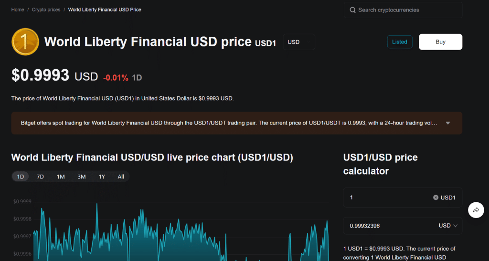
Task: Switch chart to 1M range
Action: (61, 177)
